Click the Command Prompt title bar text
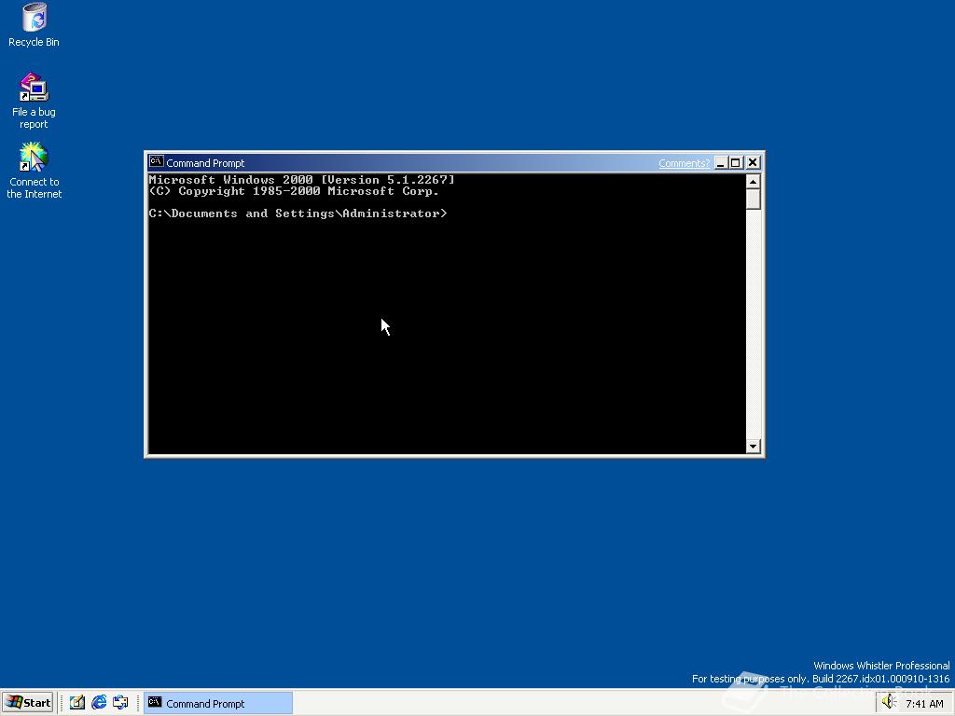This screenshot has width=955, height=716. click(205, 163)
